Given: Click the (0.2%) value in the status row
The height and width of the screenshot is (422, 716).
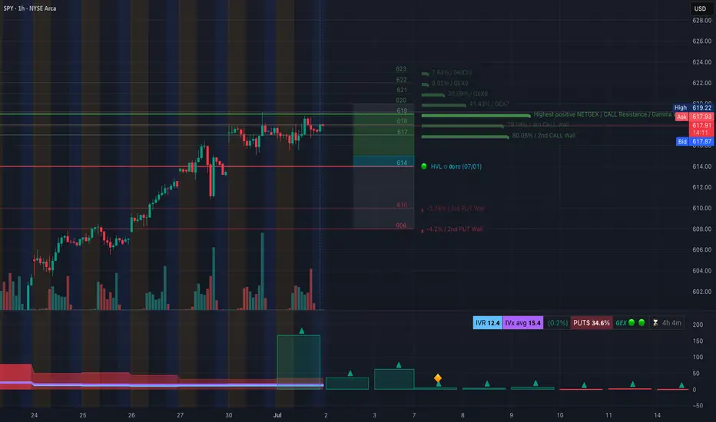Looking at the screenshot, I should [x=558, y=323].
